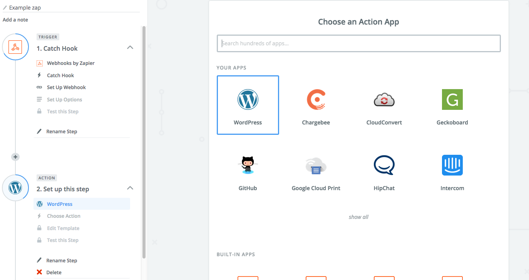This screenshot has width=529, height=280.
Task: Click the lightning icon beside Choose Action
Action: [39, 216]
